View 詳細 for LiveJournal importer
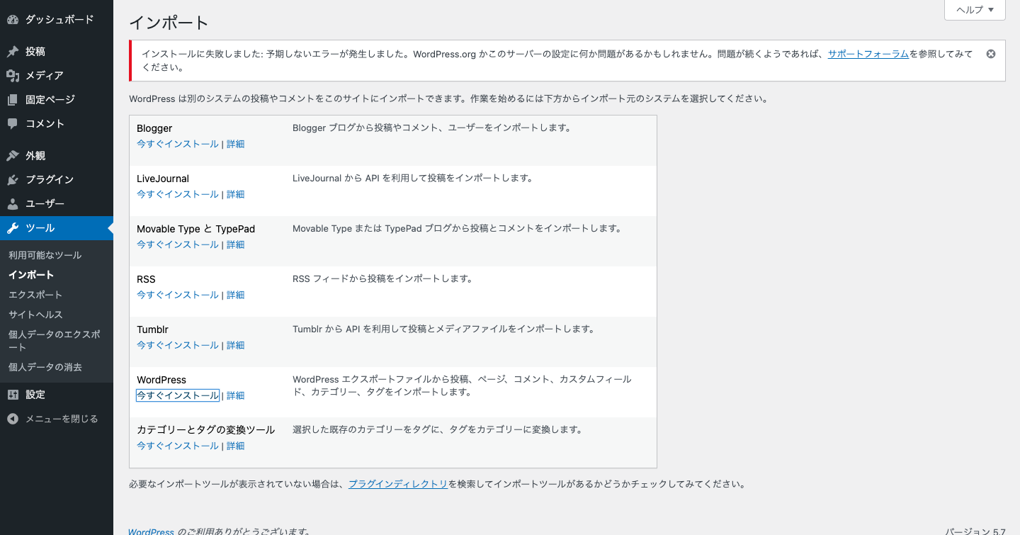1020x535 pixels. click(235, 194)
